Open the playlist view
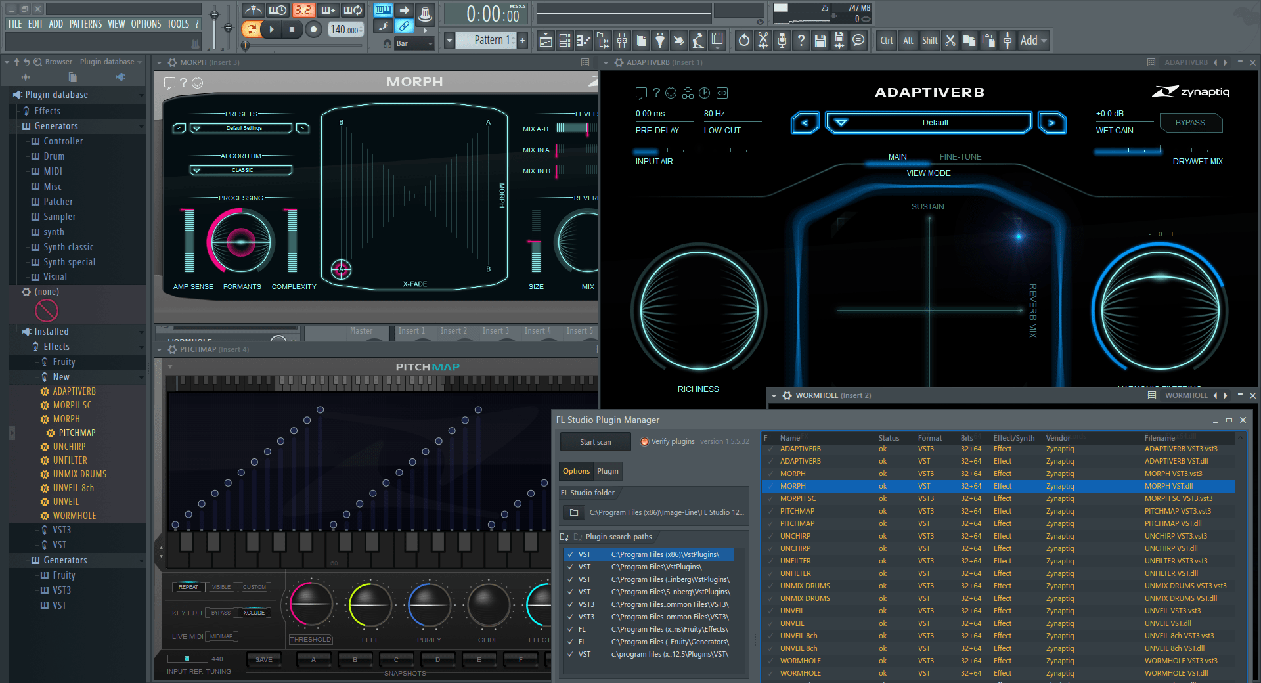This screenshot has height=683, width=1261. coord(545,41)
